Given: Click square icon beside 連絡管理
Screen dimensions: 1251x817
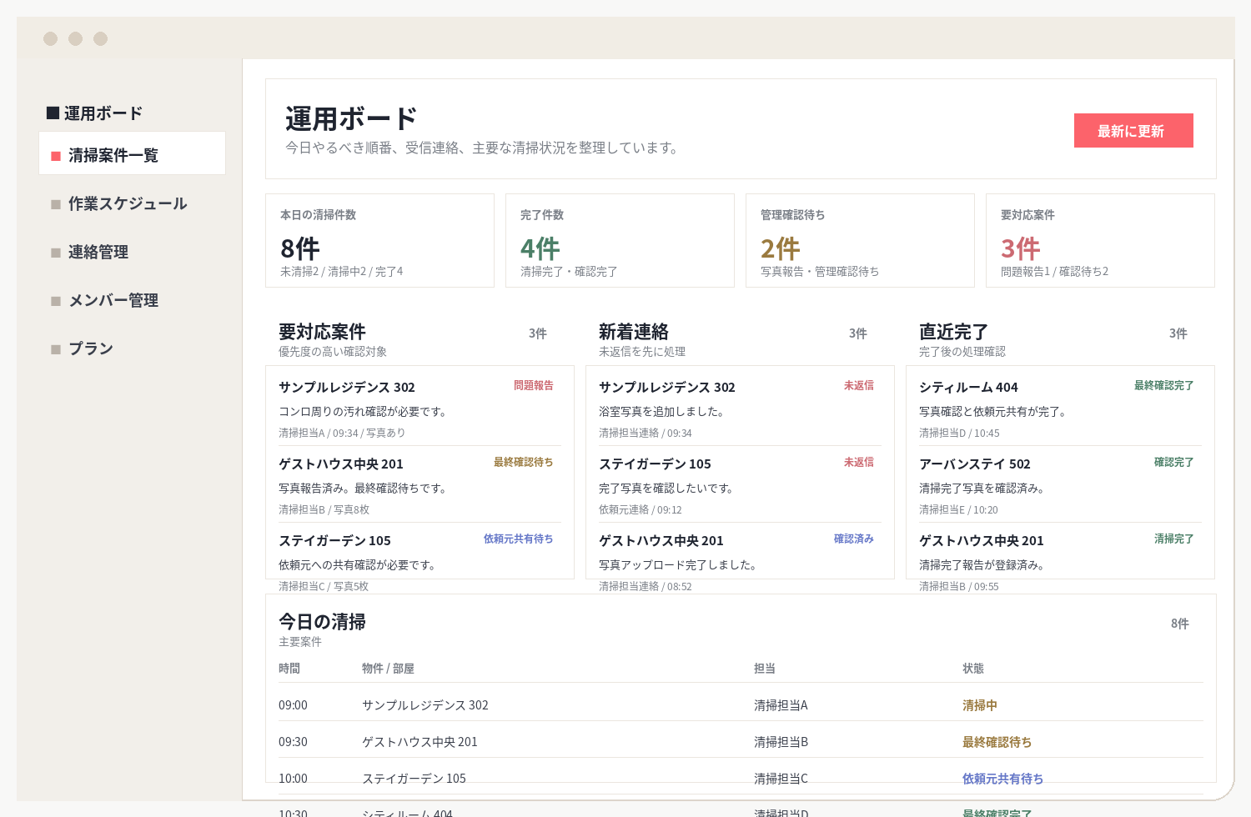Looking at the screenshot, I should click(x=56, y=253).
